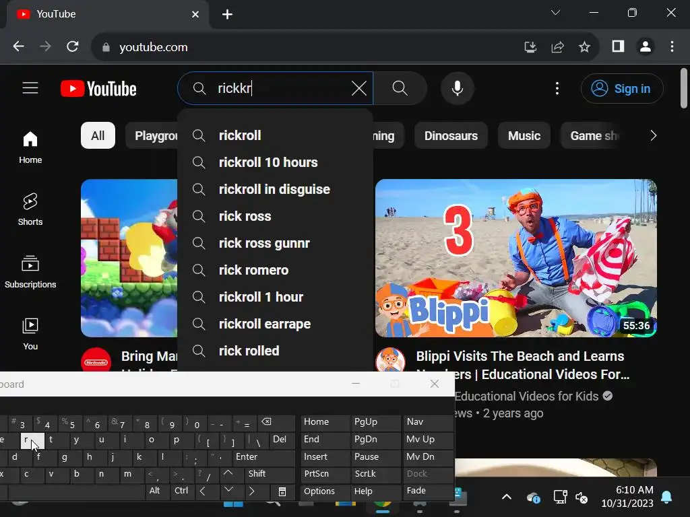Choose 'rickroll 1 hour' suggestion
This screenshot has height=517, width=690.
275,297
